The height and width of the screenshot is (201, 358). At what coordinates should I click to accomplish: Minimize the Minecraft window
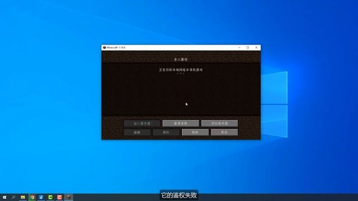(239, 47)
